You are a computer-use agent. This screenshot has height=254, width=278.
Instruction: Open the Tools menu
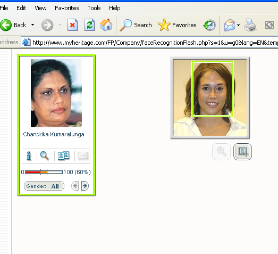click(94, 8)
